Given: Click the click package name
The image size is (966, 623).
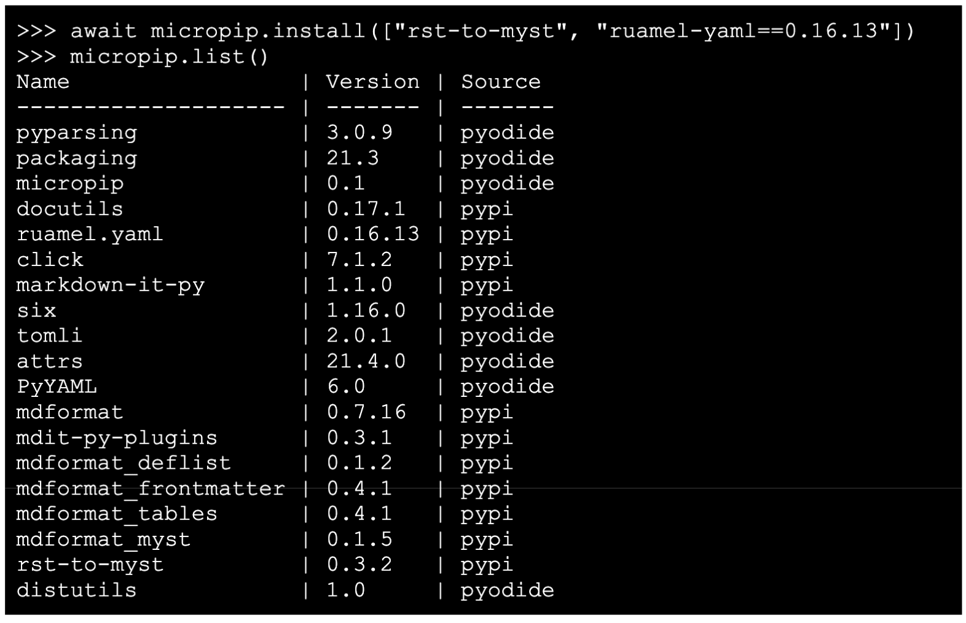Looking at the screenshot, I should coord(50,259).
